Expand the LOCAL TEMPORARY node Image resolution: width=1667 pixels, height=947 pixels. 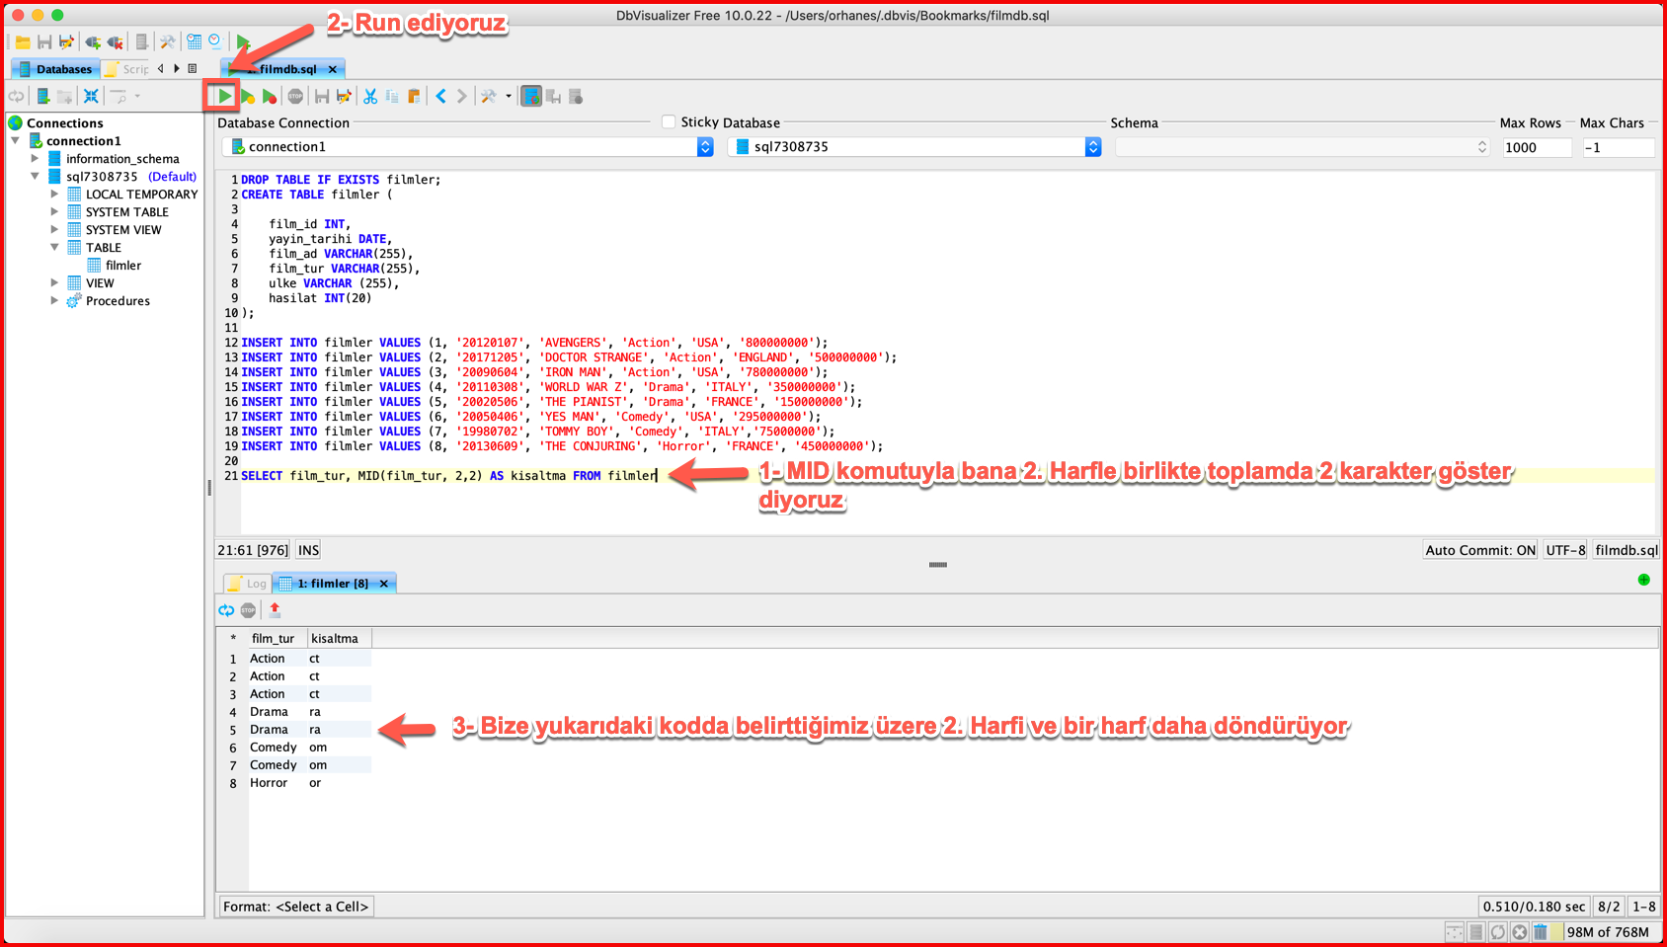[55, 195]
